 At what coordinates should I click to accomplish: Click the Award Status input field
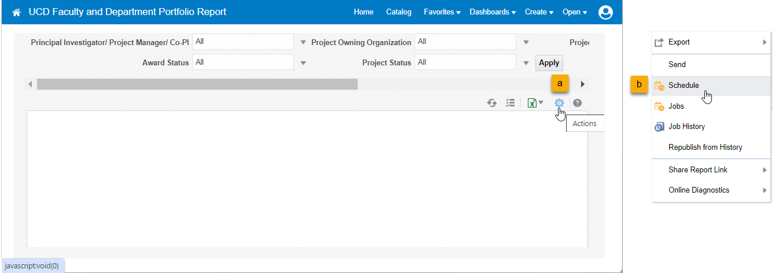click(x=243, y=62)
